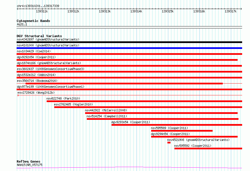Screen dimensions: 250x171
Task: Click the nsv822748 (Park2010) label
Action: coord(63,98)
